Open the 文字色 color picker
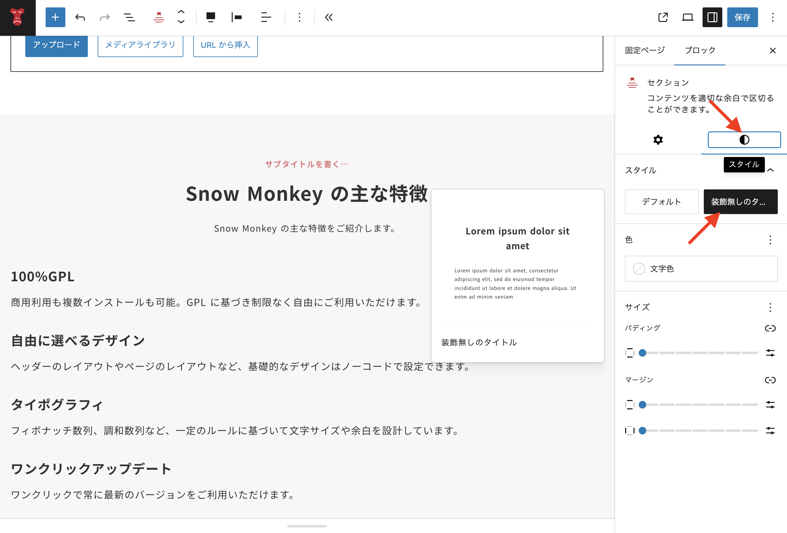This screenshot has height=533, width=787. [701, 269]
